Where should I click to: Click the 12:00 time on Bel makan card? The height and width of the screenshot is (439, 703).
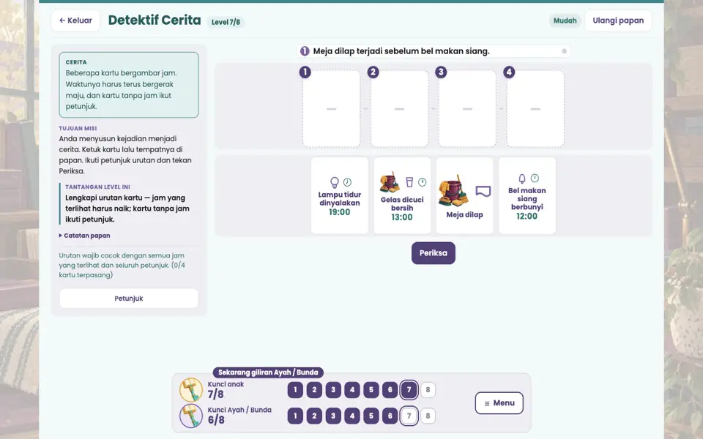[527, 217]
